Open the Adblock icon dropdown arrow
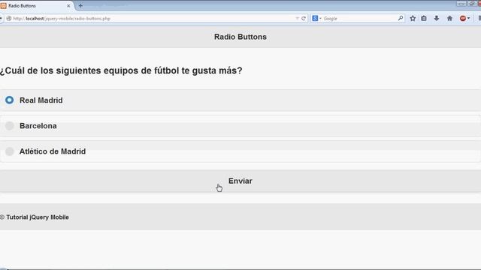 point(469,18)
